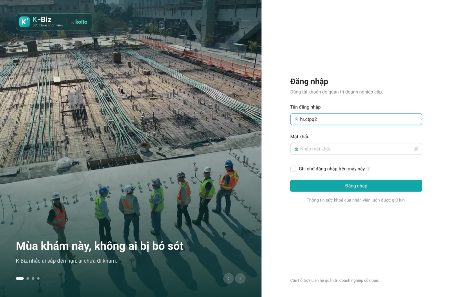
Task: Go to previous slide with left arrow
Action: pos(228,278)
